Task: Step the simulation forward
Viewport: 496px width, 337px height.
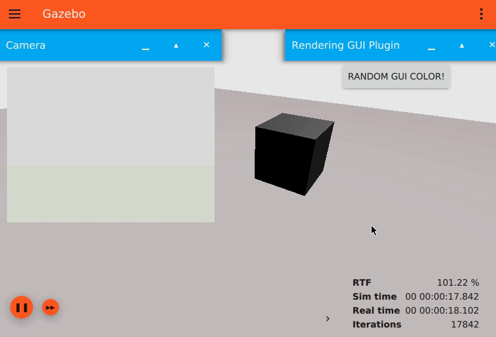Action: [50, 307]
